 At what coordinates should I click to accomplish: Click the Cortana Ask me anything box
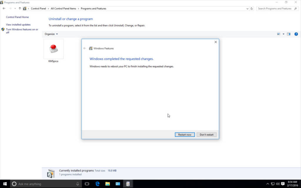tap(46, 184)
